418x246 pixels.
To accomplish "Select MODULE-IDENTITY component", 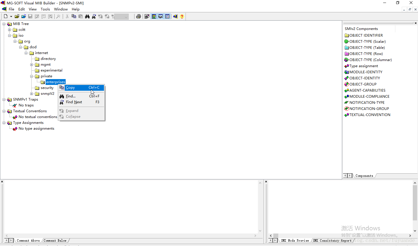I will point(366,72).
